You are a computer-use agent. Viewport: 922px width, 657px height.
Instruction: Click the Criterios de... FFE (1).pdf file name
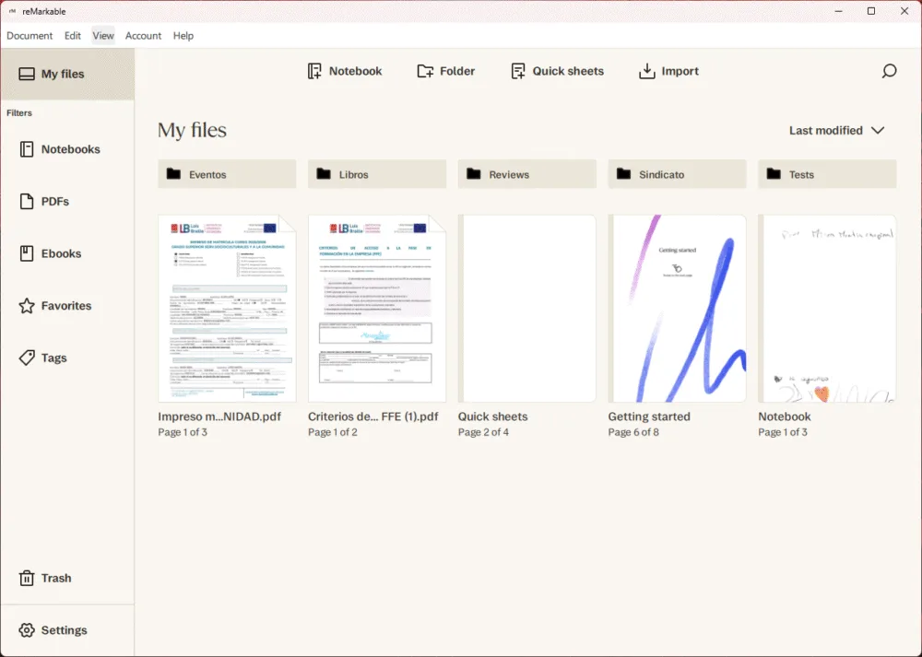tap(373, 416)
